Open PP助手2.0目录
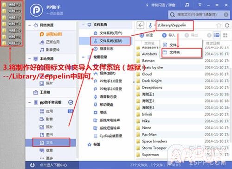The height and width of the screenshot is (169, 232). click(108, 89)
